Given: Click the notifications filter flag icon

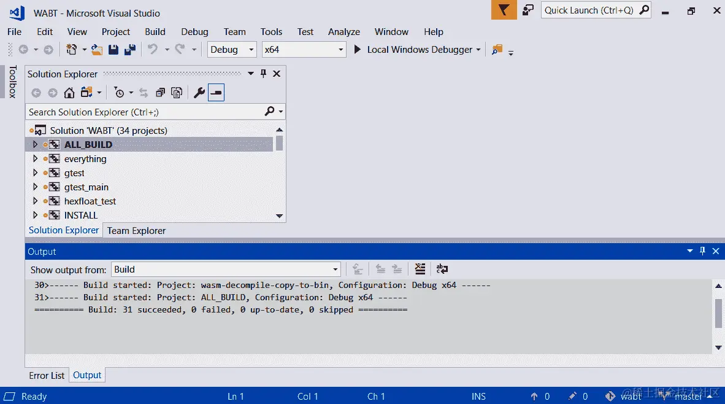Looking at the screenshot, I should pos(504,10).
